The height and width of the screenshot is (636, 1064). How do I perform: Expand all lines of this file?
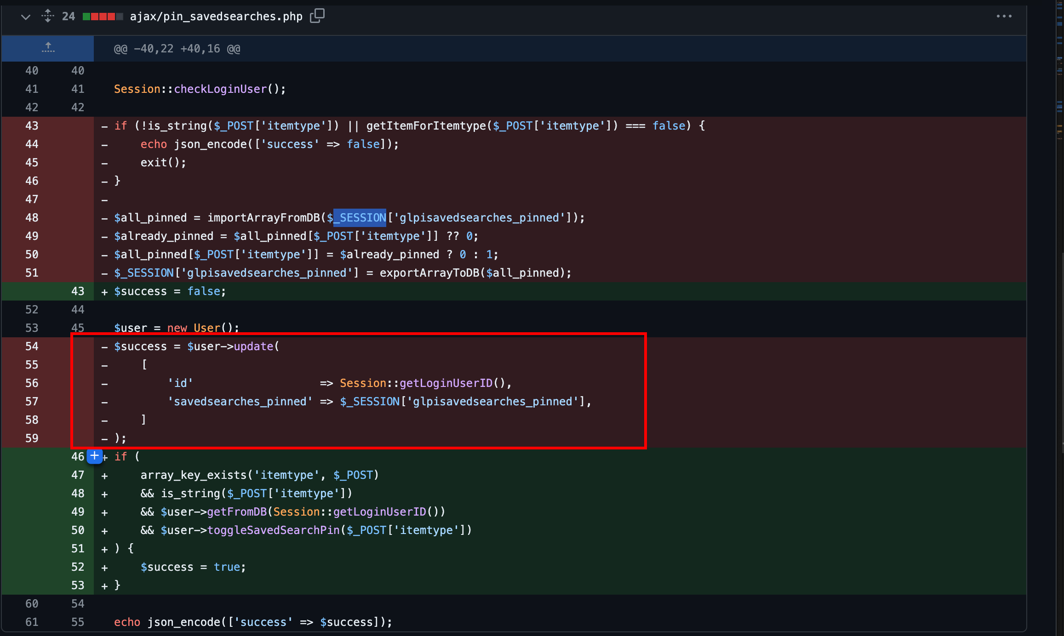pos(48,16)
